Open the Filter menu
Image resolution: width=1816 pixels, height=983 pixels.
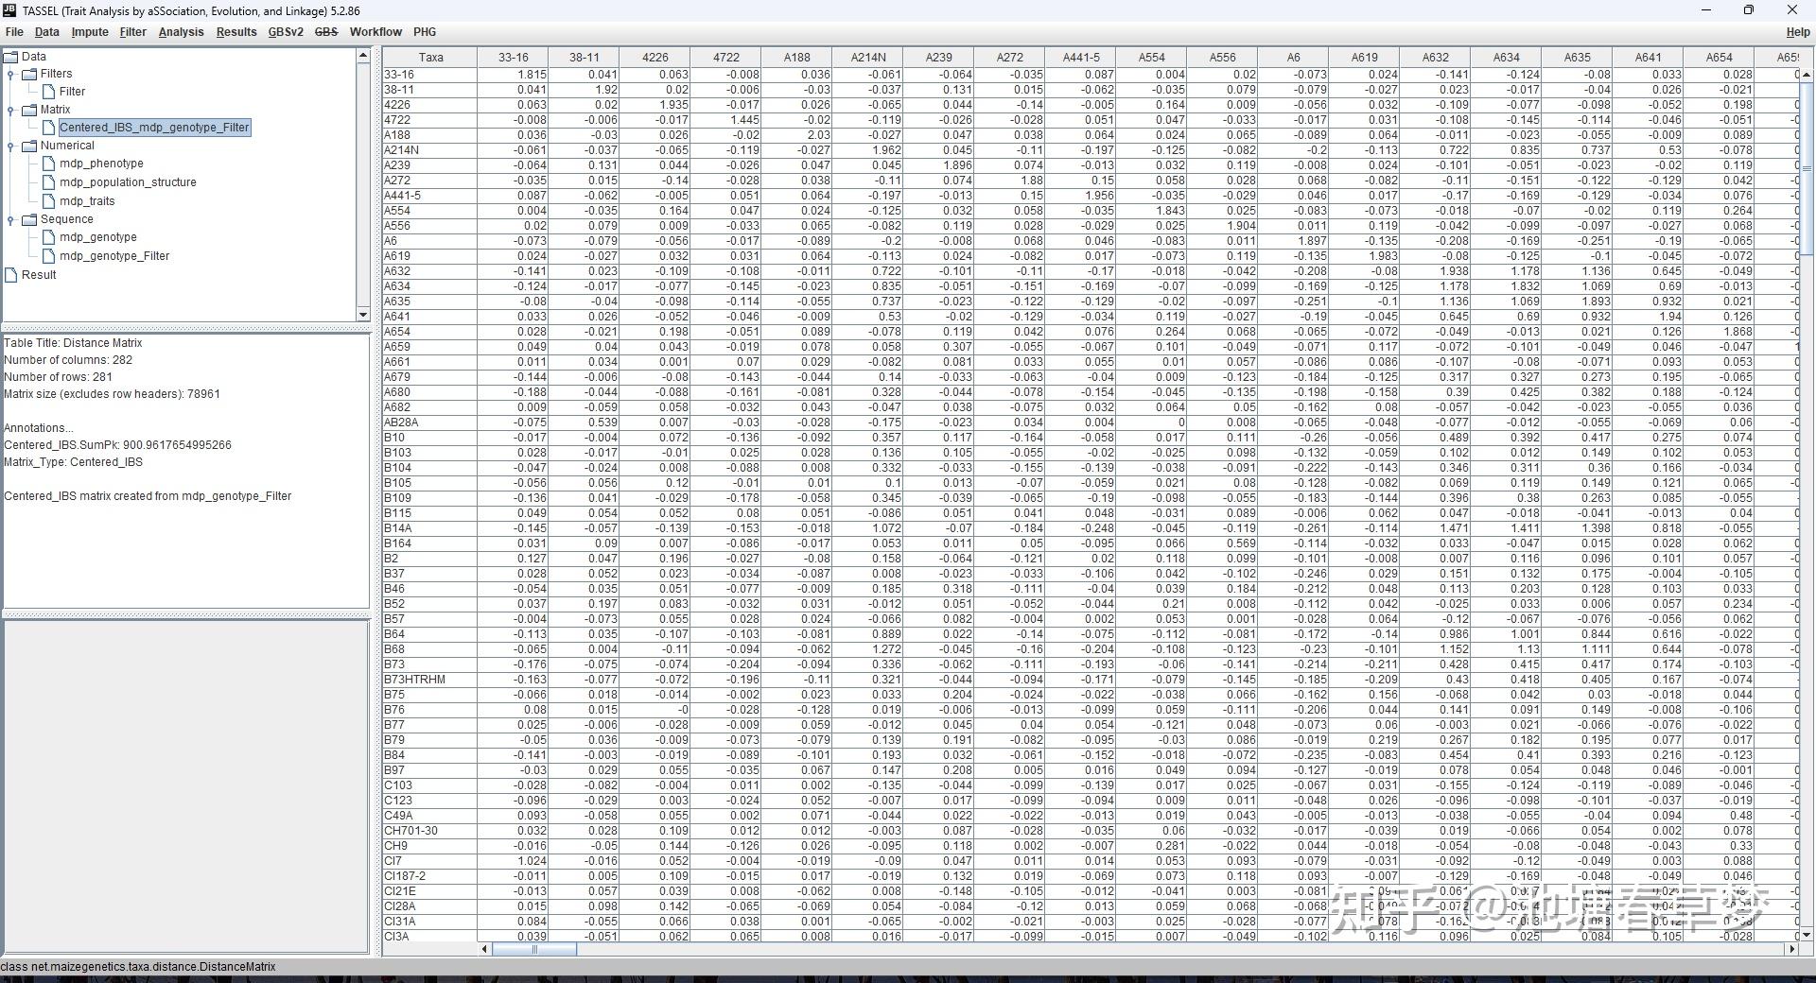click(x=133, y=31)
